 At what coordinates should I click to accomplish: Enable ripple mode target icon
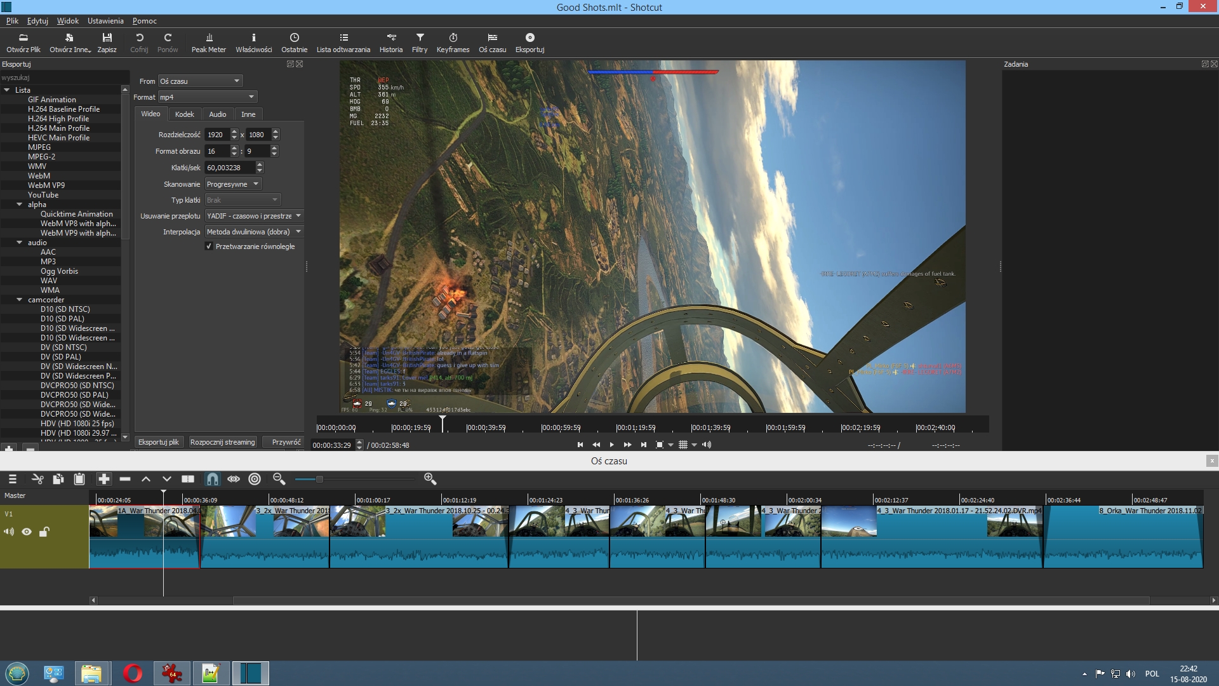tap(255, 479)
